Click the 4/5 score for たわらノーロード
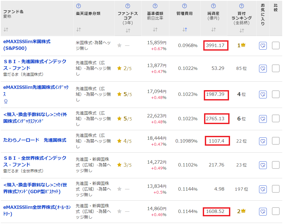Viewport: 284px width, 224px height. pyautogui.click(x=127, y=141)
